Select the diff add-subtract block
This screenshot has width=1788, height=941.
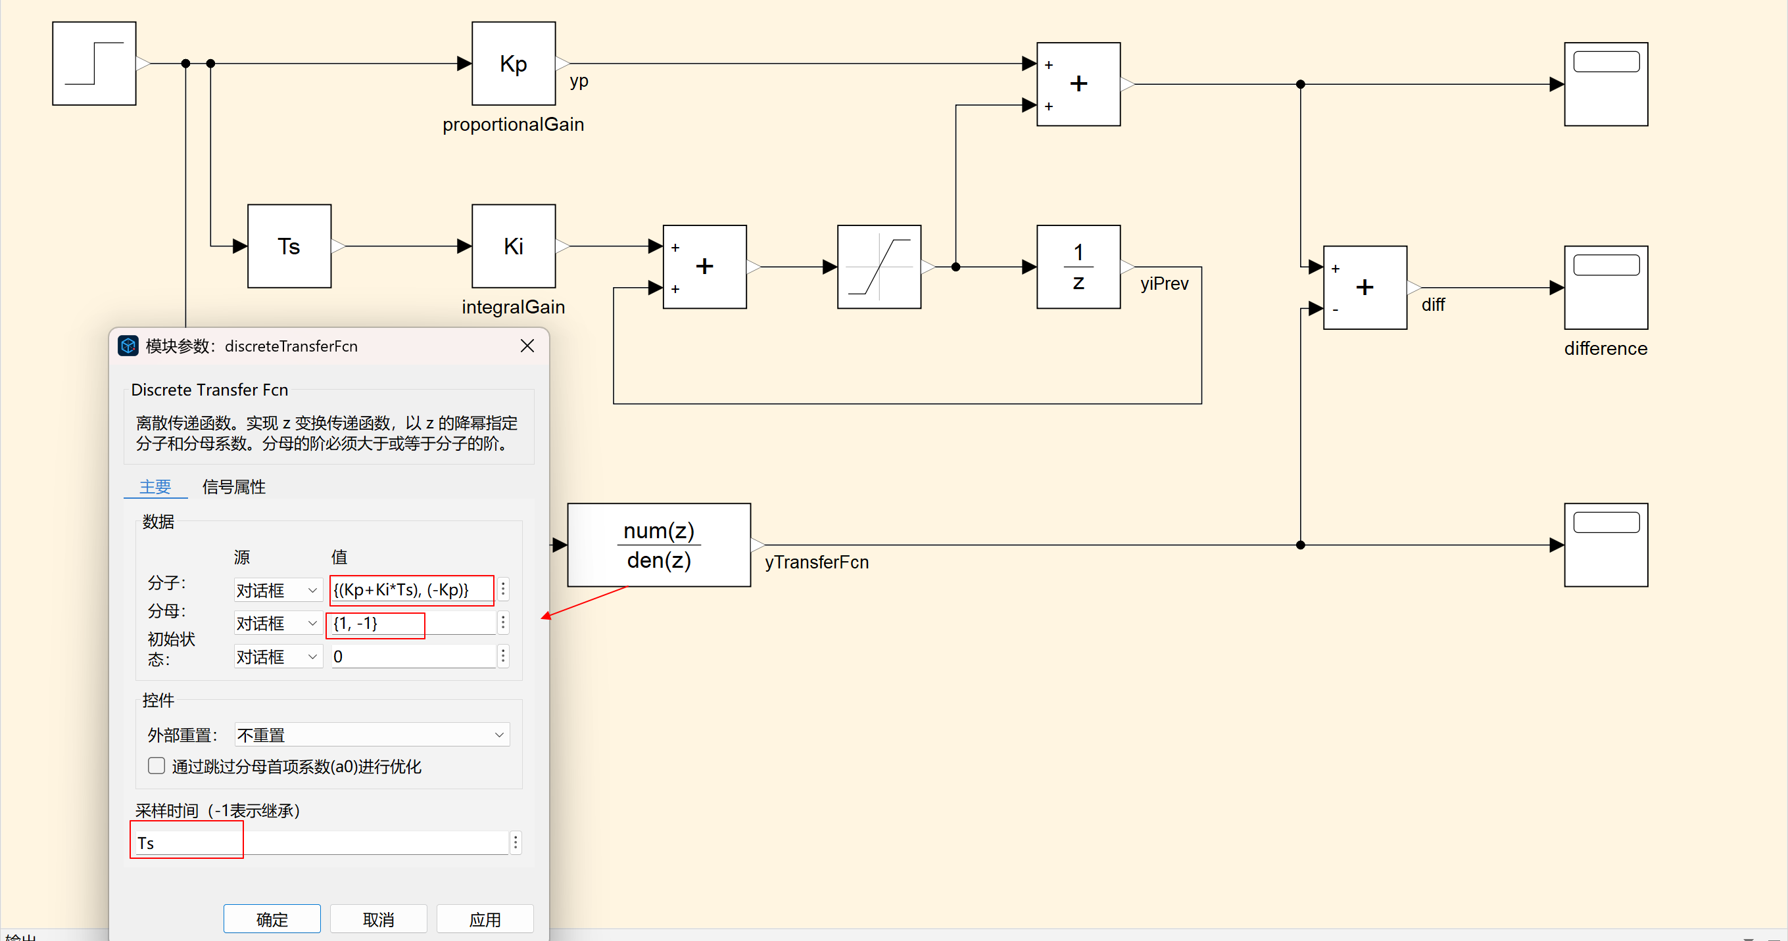pyautogui.click(x=1364, y=287)
